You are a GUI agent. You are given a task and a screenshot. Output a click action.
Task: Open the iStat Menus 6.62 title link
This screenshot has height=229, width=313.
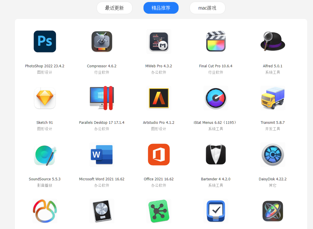pyautogui.click(x=215, y=123)
